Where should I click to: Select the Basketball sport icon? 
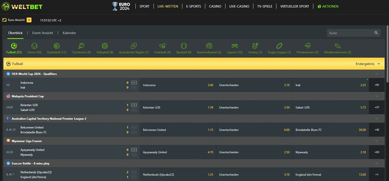coord(56,46)
